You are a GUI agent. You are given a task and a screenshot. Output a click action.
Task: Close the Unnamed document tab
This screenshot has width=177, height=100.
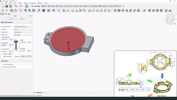46,92
